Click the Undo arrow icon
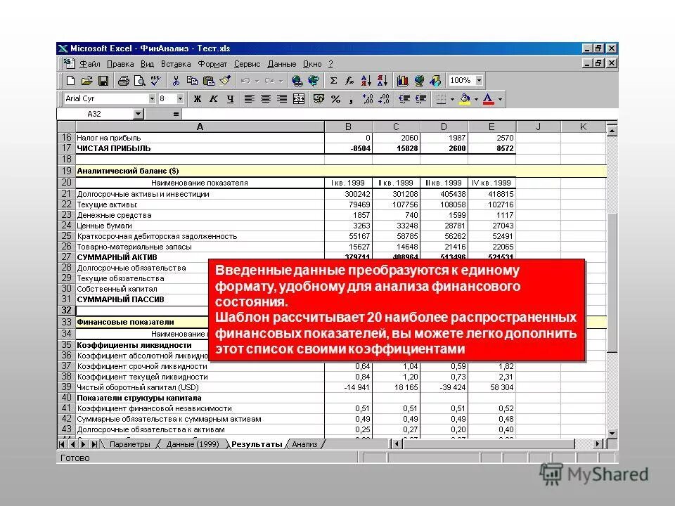 245,80
